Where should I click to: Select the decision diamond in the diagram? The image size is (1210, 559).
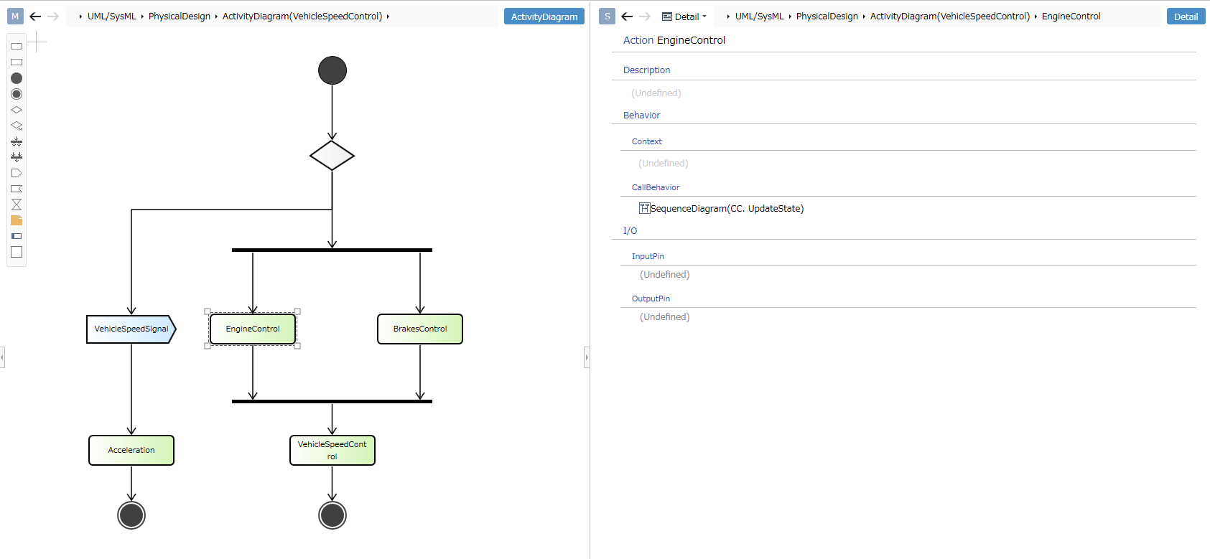coord(332,155)
